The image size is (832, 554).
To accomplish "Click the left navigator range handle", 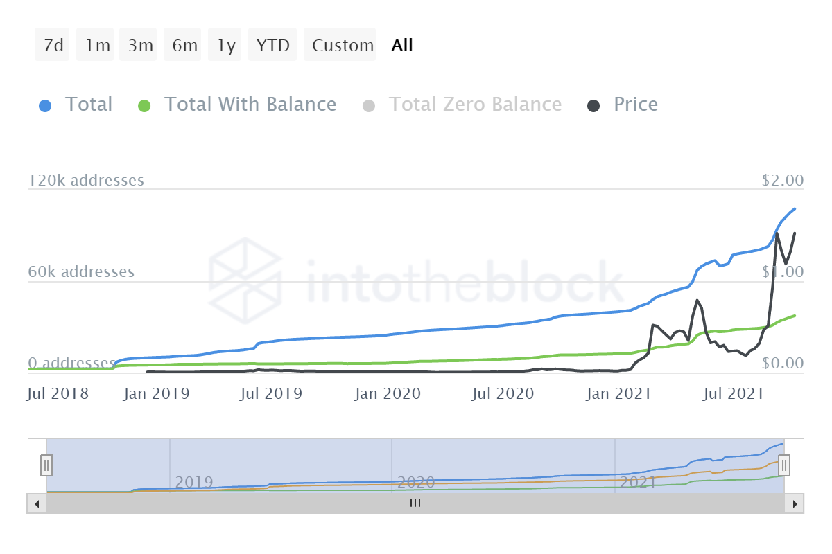I will click(46, 465).
